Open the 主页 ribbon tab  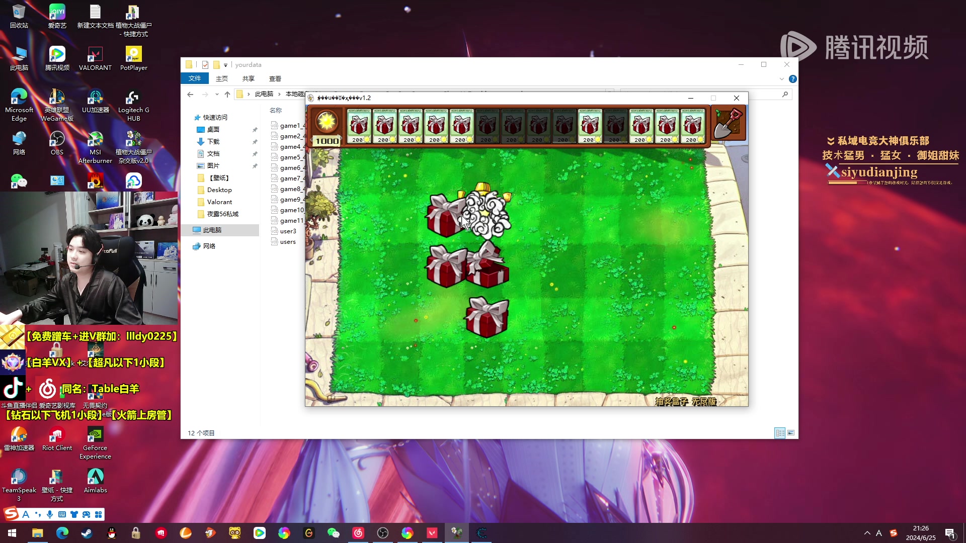point(221,78)
